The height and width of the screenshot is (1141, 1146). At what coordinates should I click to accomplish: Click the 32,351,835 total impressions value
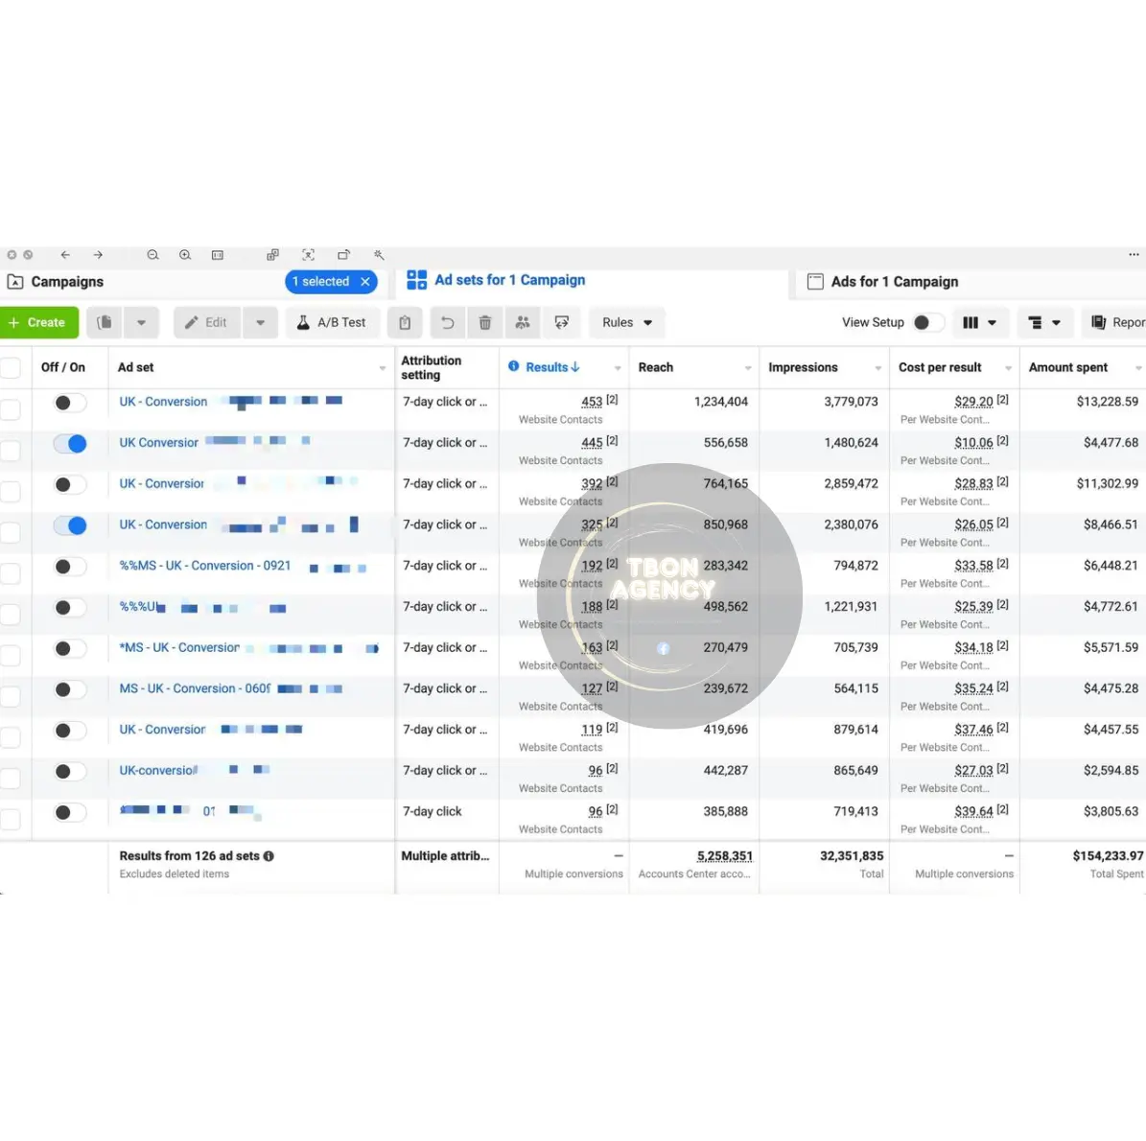[x=852, y=856]
